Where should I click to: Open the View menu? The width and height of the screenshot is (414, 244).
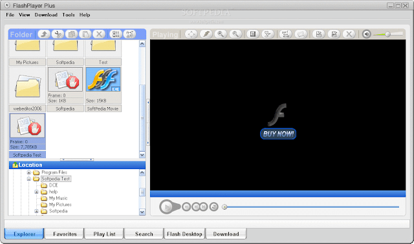25,15
